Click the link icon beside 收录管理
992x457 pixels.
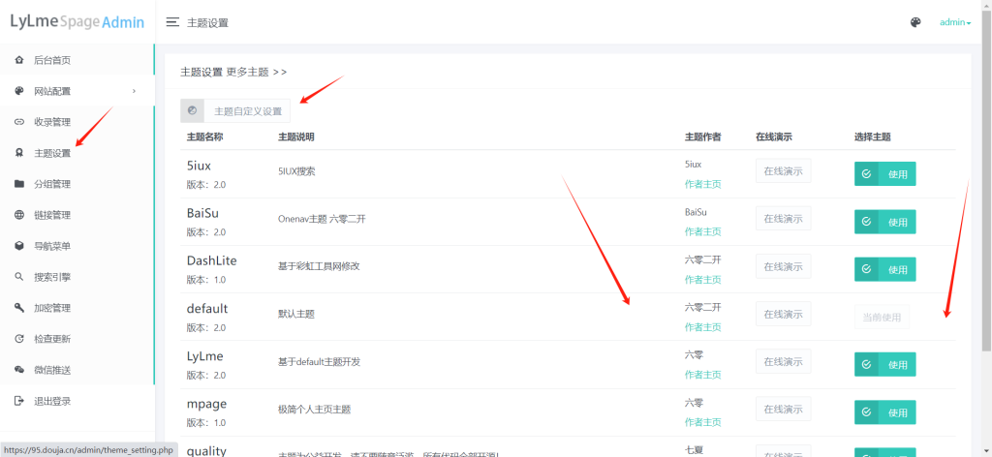[x=19, y=123]
